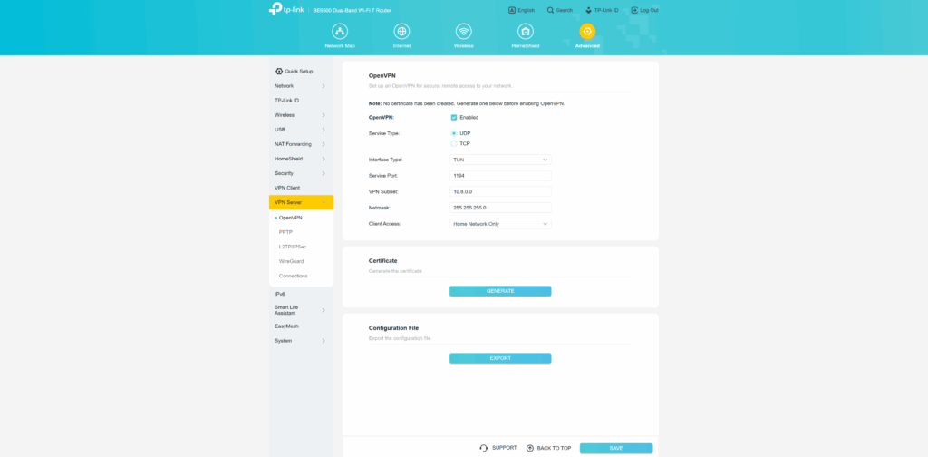Open the Network Map icon
Image resolution: width=928 pixels, height=457 pixels.
[x=340, y=32]
